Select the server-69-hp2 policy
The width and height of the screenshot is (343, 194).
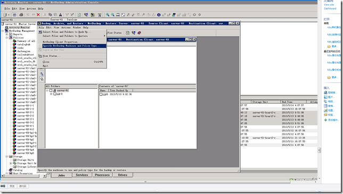pos(26,139)
